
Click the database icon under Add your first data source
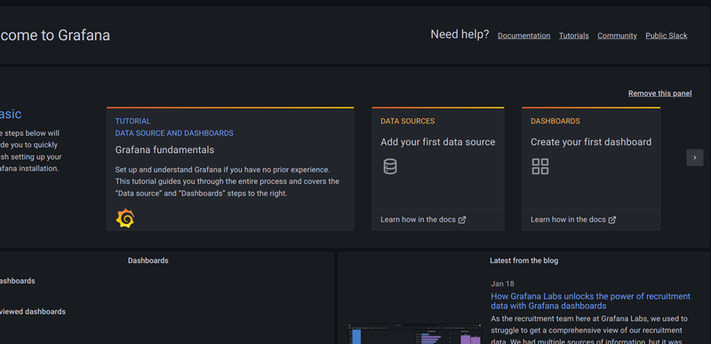tap(390, 166)
